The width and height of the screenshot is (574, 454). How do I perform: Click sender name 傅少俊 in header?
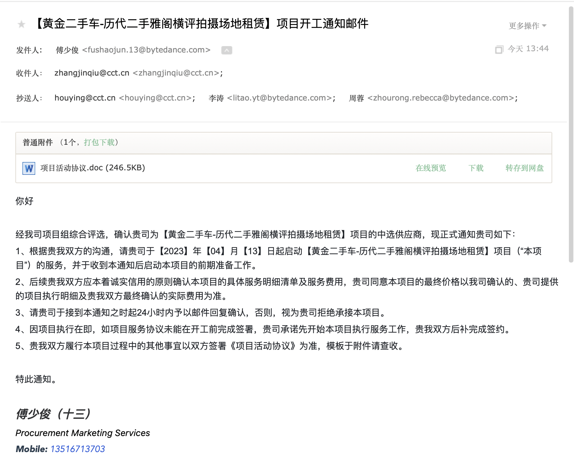(67, 50)
